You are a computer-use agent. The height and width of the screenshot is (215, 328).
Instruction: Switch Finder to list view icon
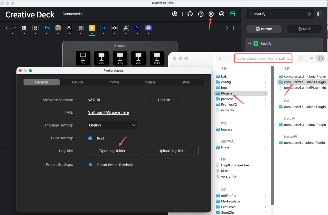pos(311,58)
